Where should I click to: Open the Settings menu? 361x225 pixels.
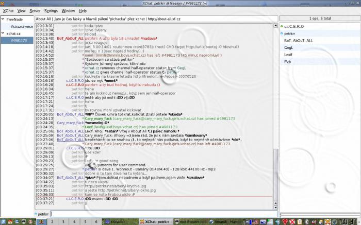tap(51, 11)
